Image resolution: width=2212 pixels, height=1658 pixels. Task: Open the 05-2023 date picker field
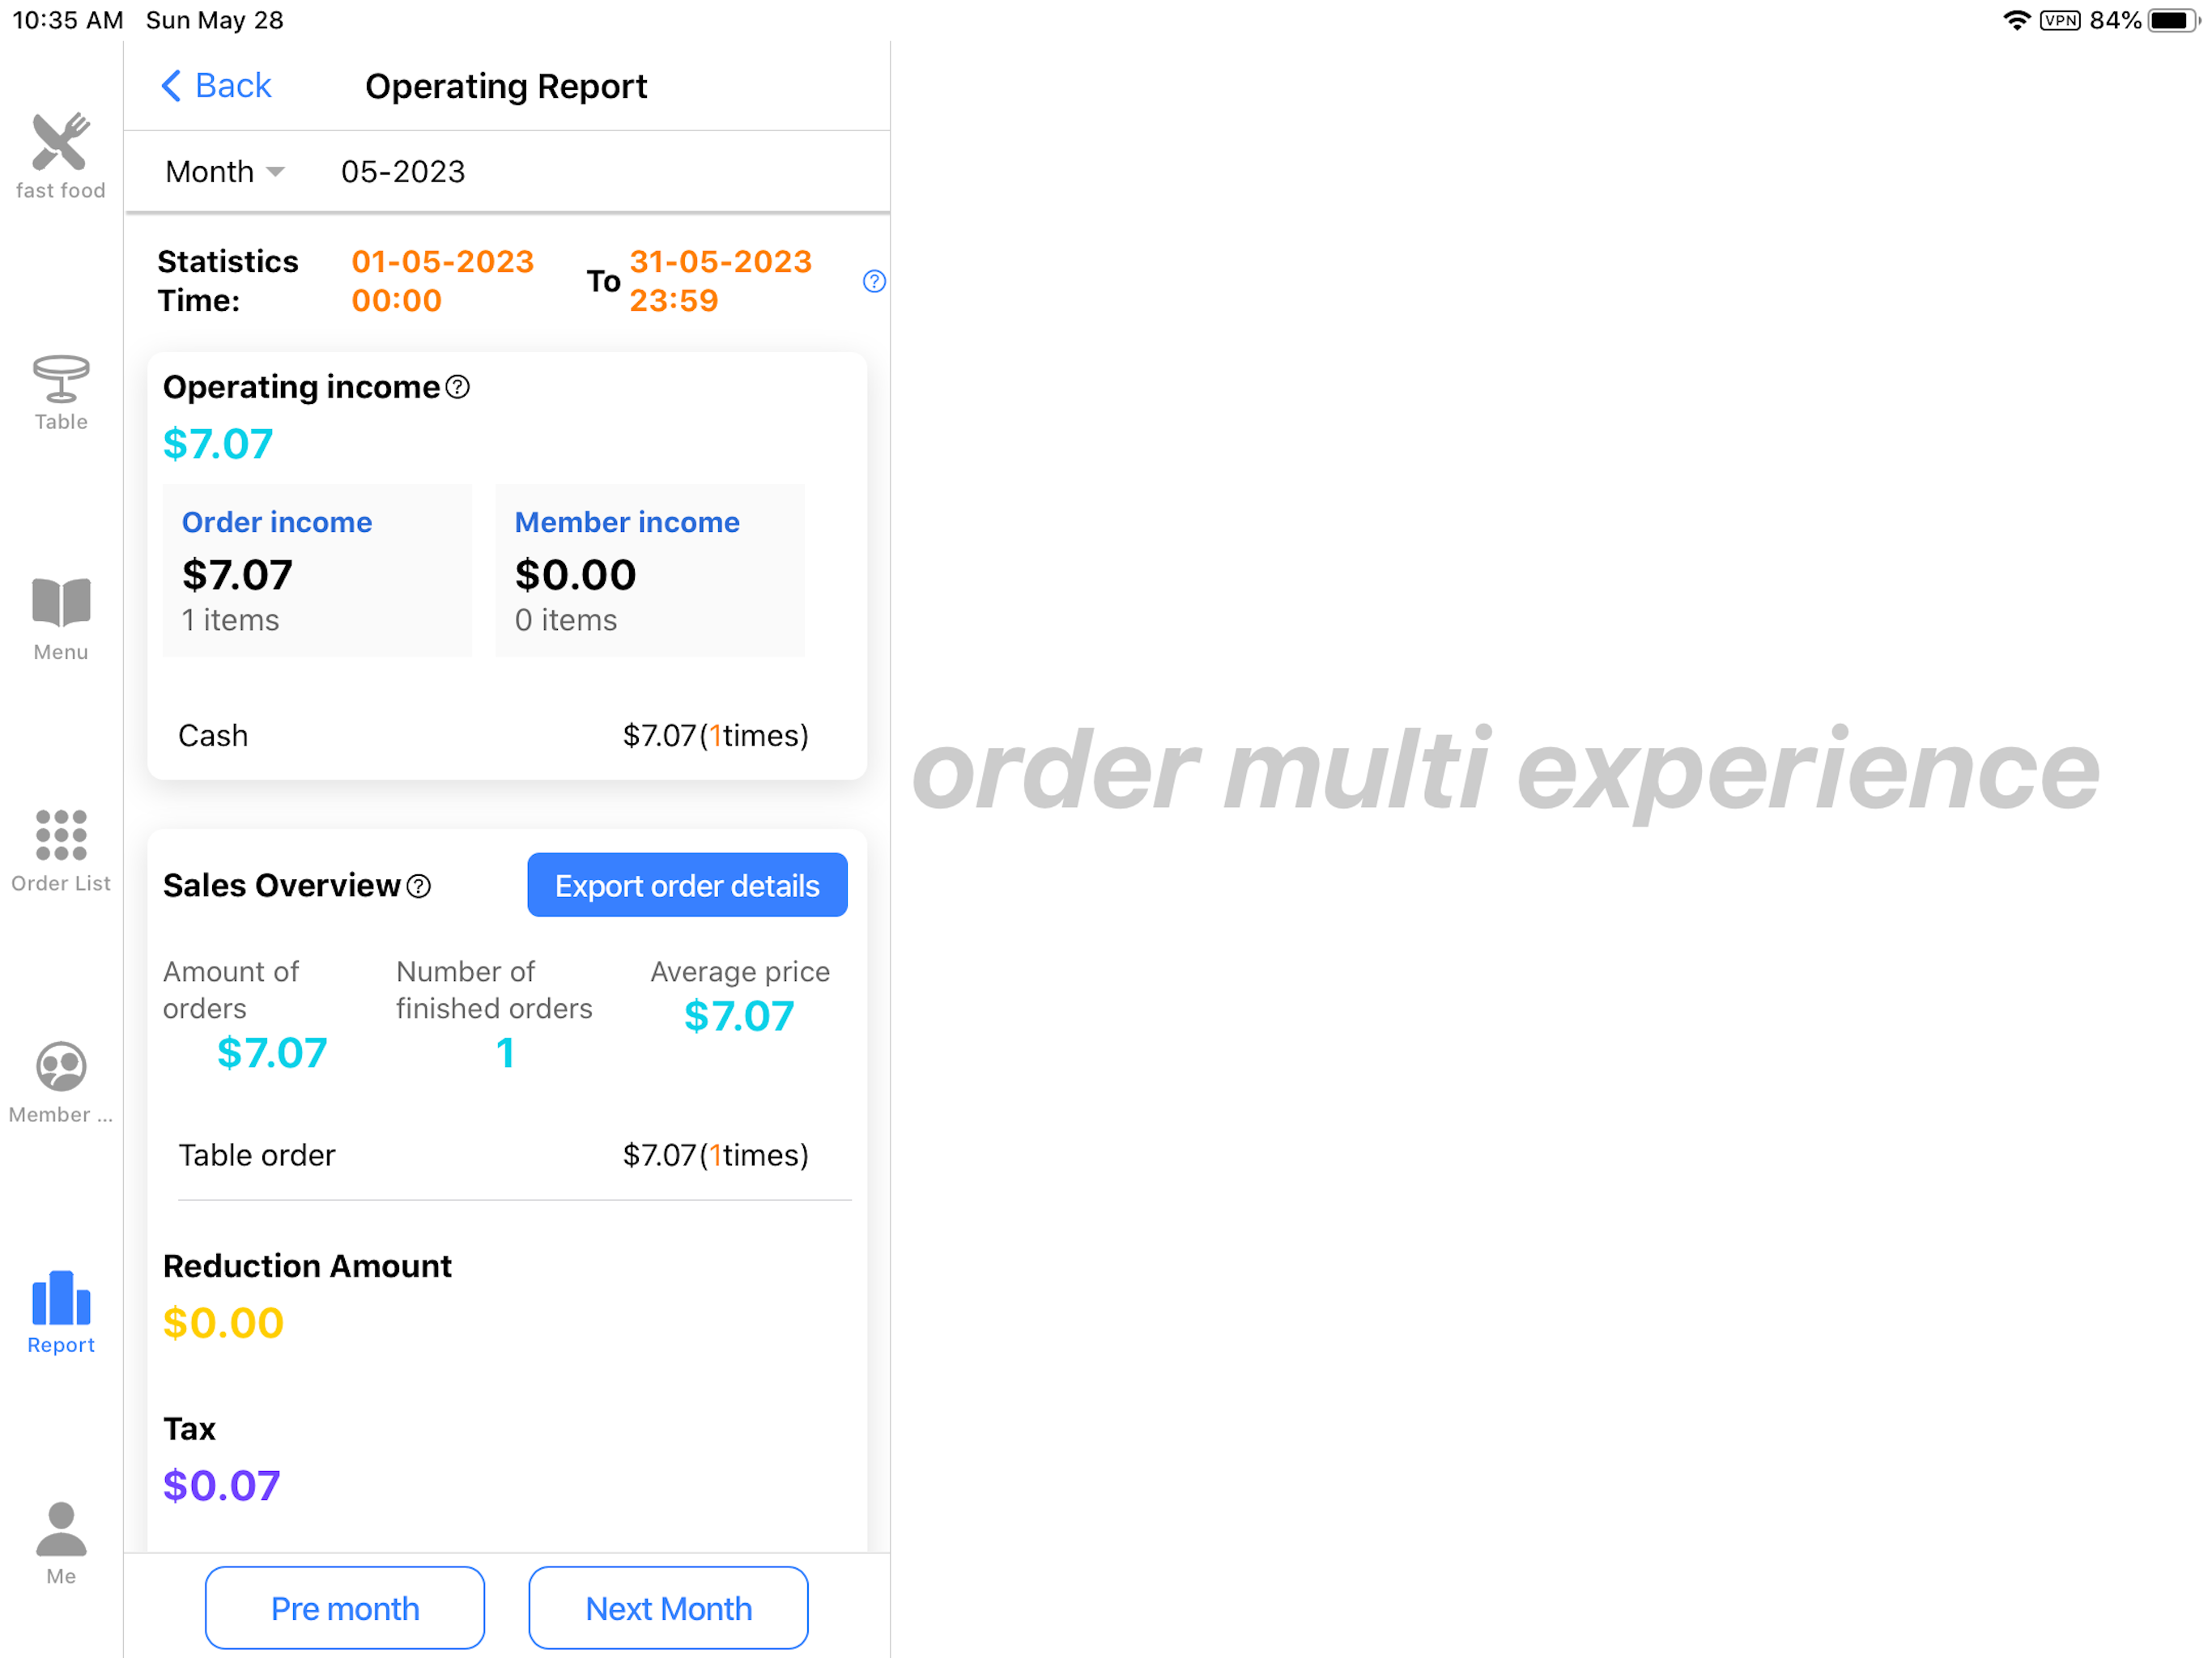[x=403, y=172]
